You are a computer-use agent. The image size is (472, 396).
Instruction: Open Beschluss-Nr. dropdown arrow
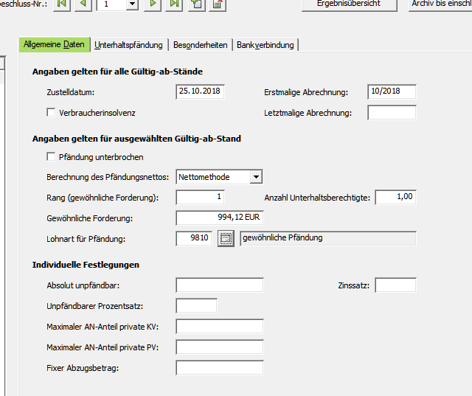tap(132, 4)
